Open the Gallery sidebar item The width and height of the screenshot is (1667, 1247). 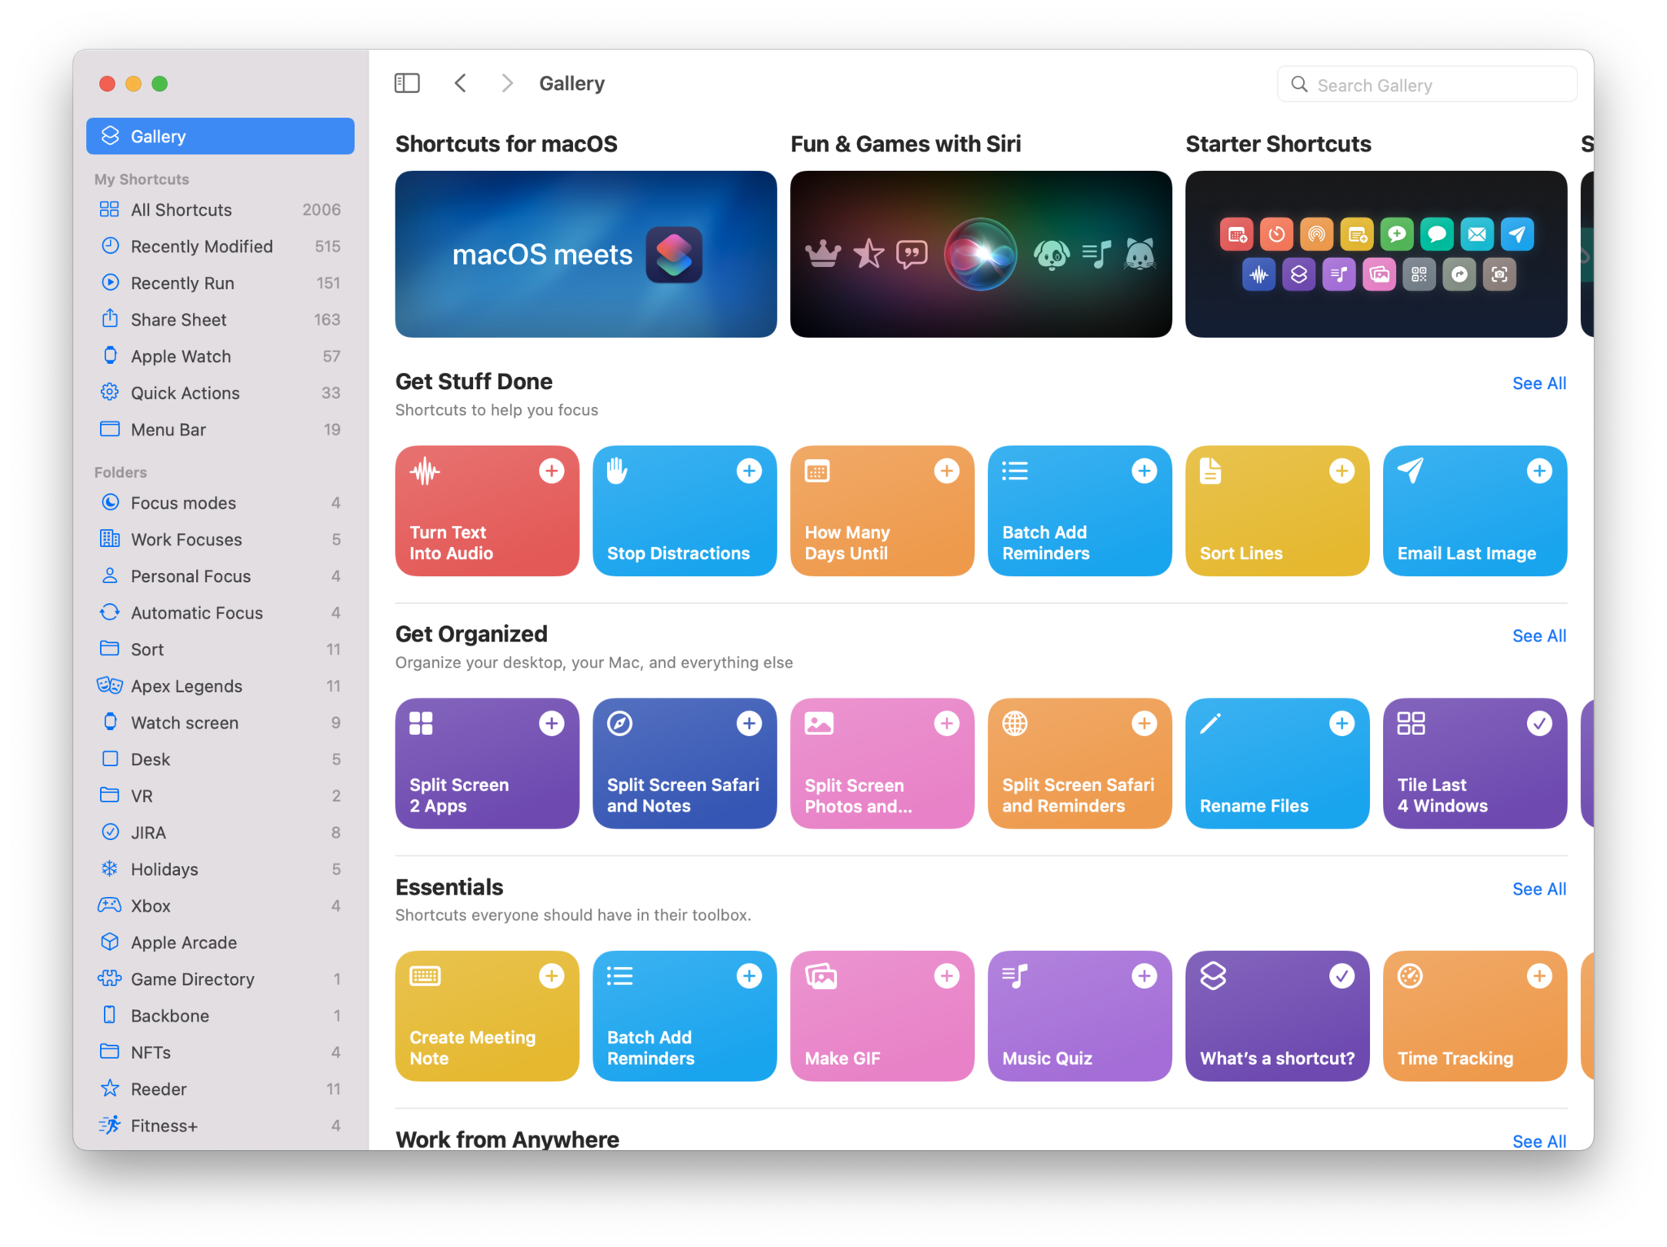coord(221,136)
